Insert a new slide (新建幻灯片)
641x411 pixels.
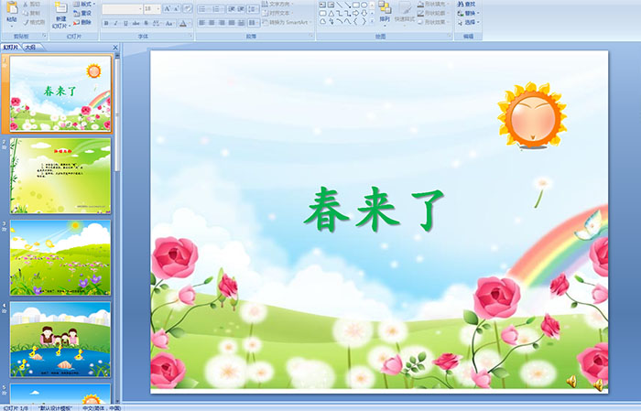61,16
